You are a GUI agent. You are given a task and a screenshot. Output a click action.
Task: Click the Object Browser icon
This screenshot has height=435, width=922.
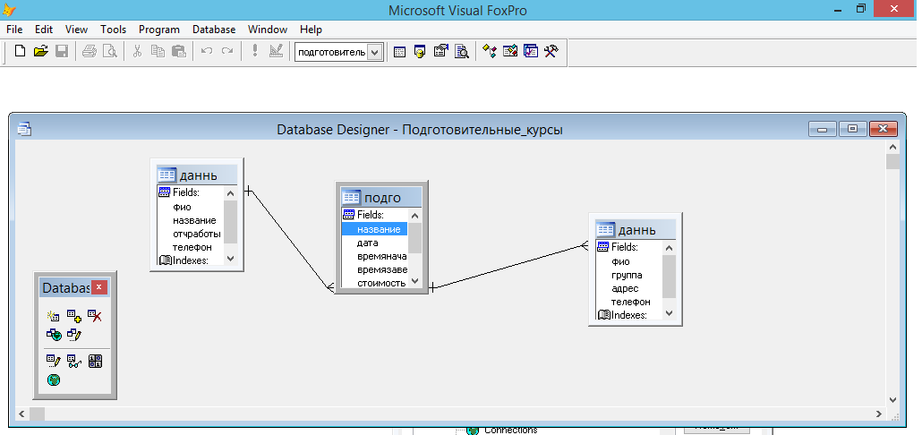coord(510,51)
